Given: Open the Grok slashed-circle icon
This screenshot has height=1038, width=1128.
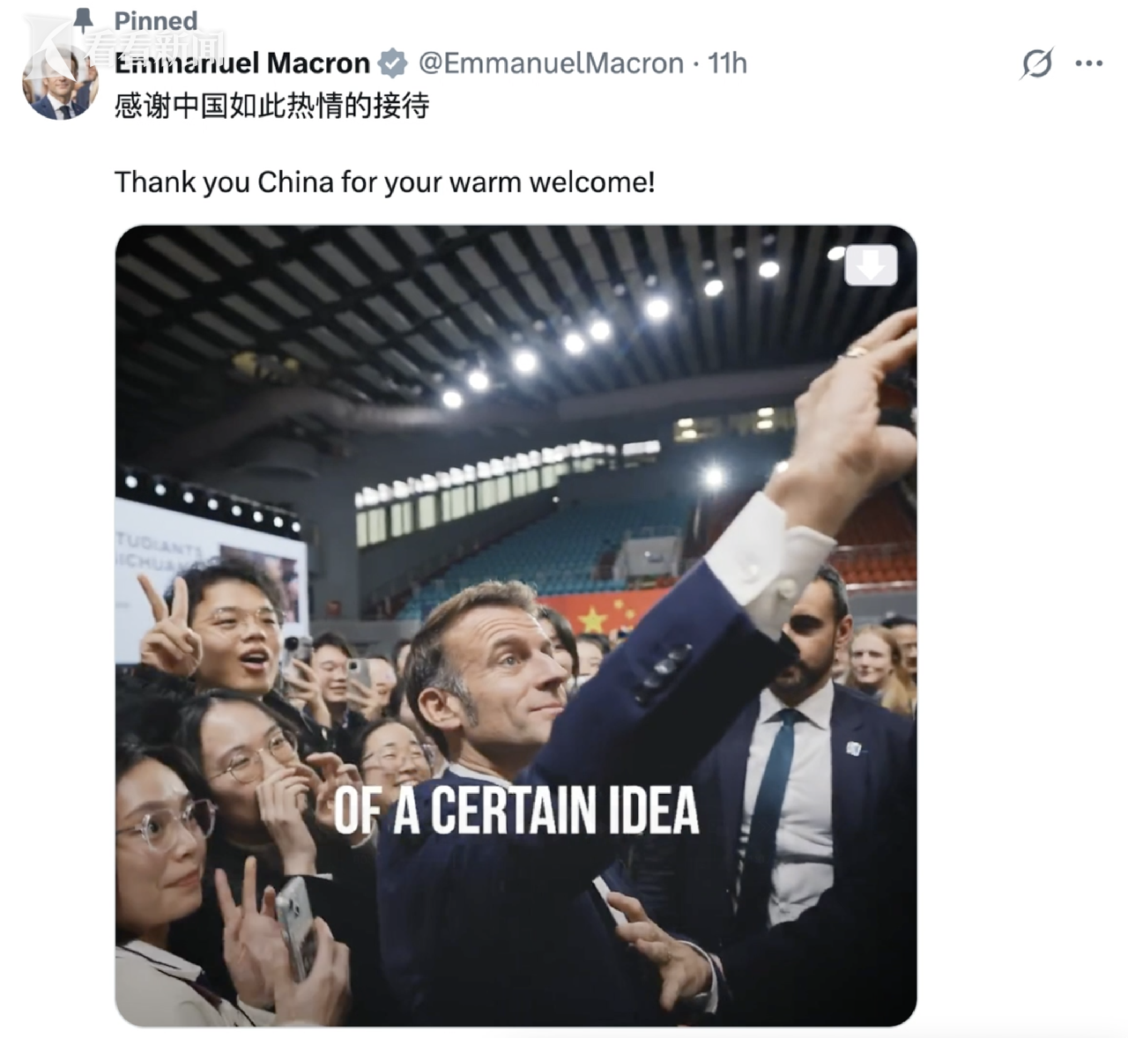Looking at the screenshot, I should (x=1037, y=63).
